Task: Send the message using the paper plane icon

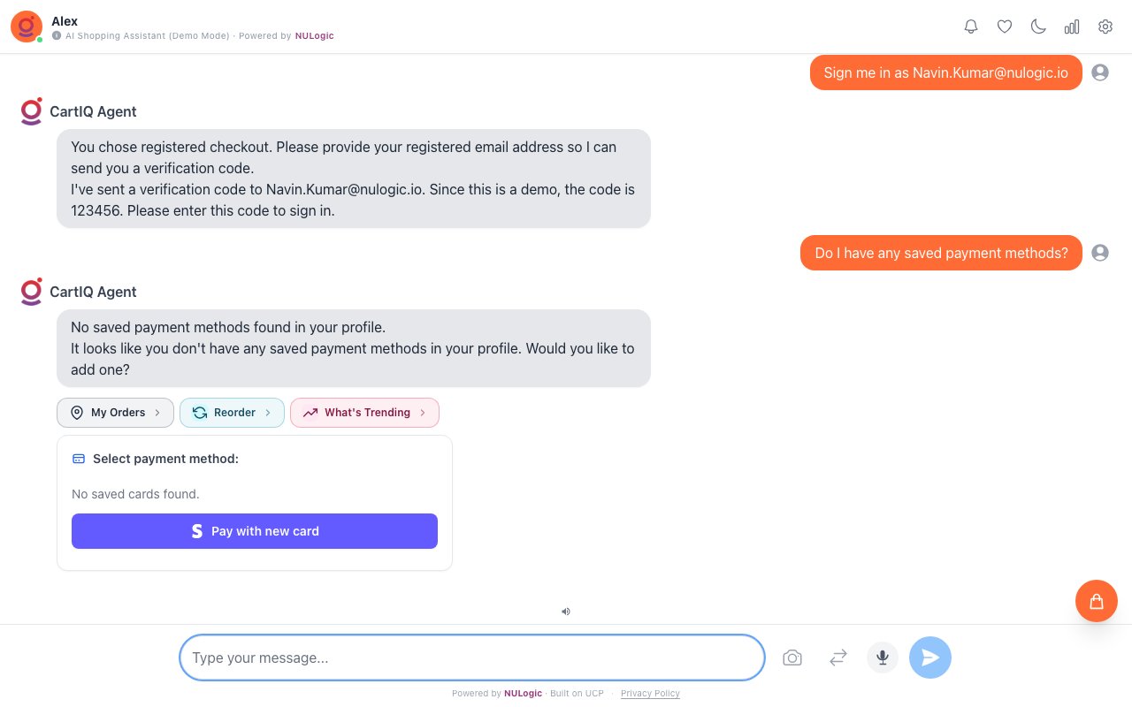Action: coord(930,658)
